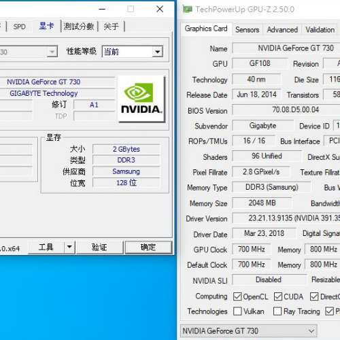Toggle the checkbox right of Ray Tracing
Screen dimensions: 340x340
coord(329,311)
